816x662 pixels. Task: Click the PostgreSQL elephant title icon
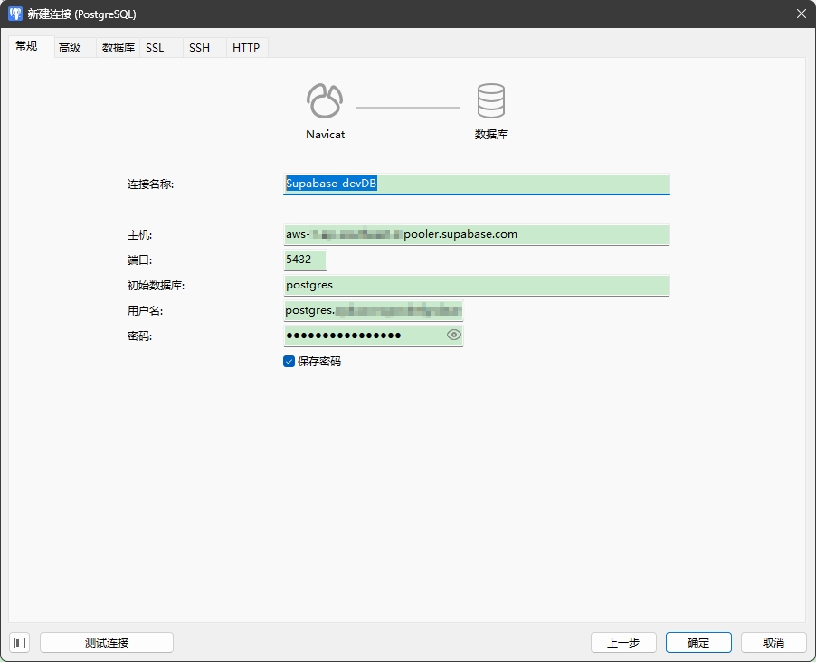coord(15,14)
